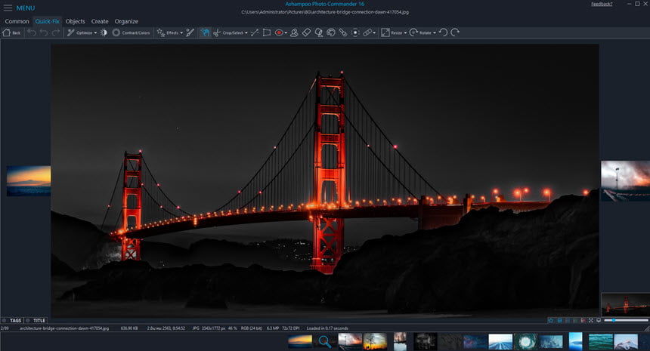Viewport: 650px width, 351px height.
Task: Click the blue star favorite icon
Action: [551, 320]
